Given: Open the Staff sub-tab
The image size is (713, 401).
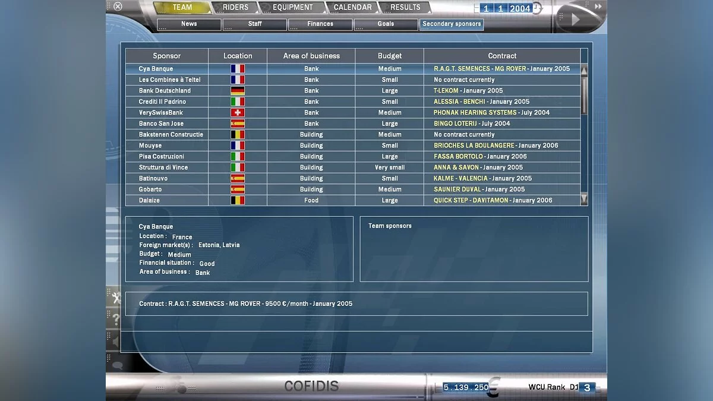Looking at the screenshot, I should [255, 24].
